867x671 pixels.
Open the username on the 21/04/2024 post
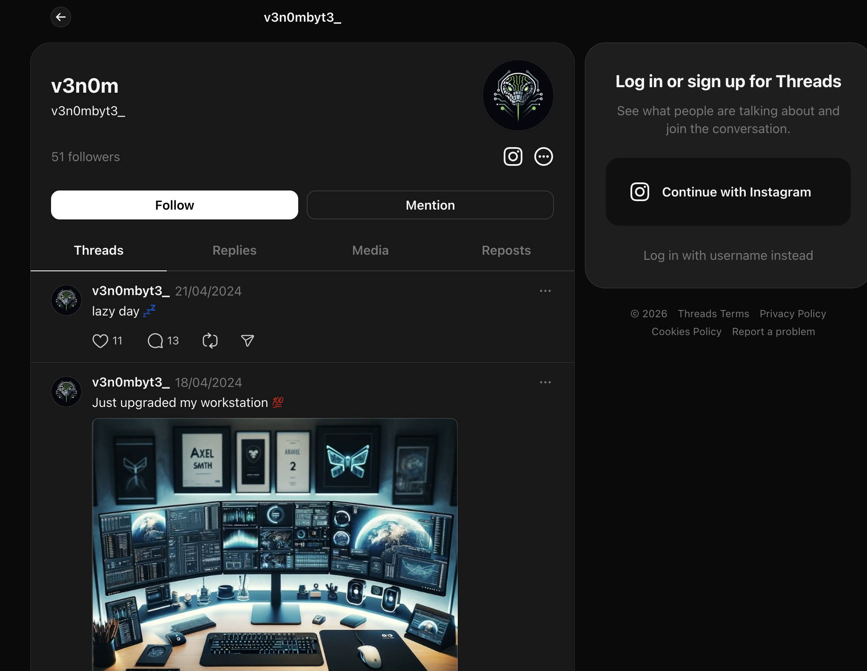pyautogui.click(x=131, y=291)
